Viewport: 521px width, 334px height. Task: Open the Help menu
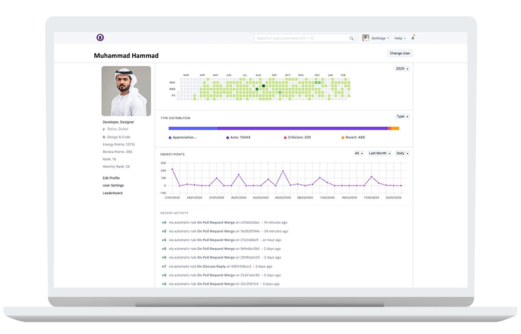[399, 38]
